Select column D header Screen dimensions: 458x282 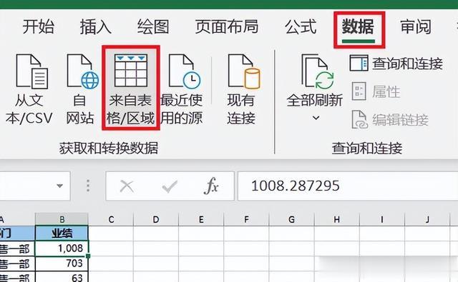(156, 219)
